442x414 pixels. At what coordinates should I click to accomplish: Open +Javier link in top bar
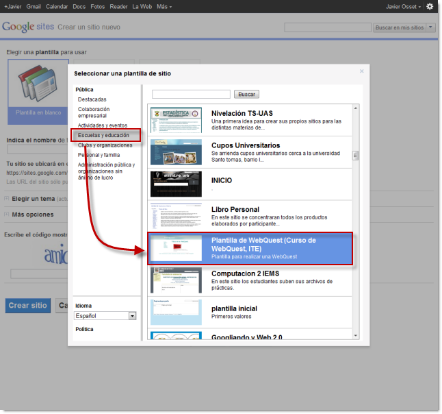[x=13, y=6]
